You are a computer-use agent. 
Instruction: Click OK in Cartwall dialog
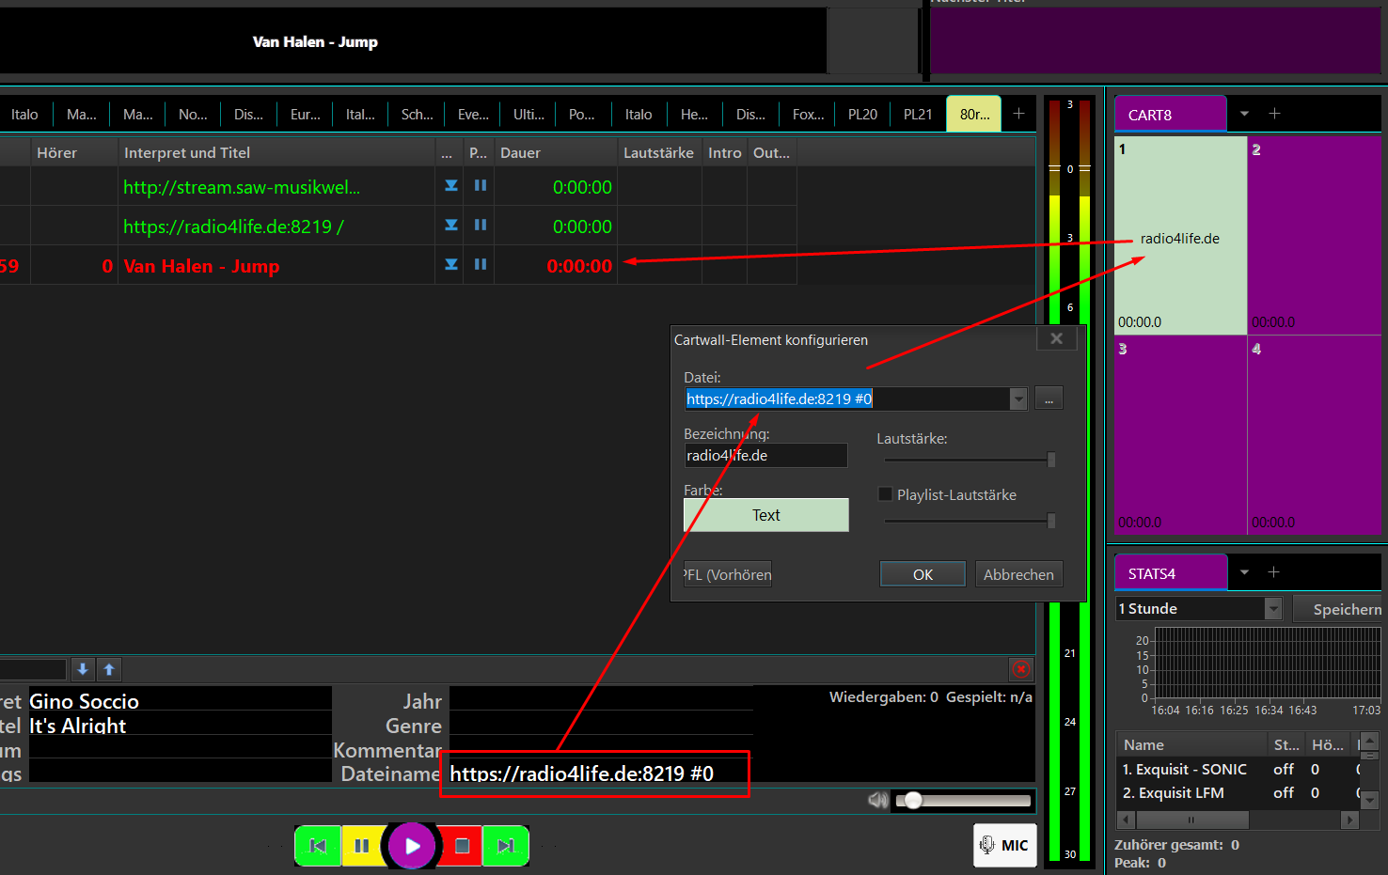click(923, 574)
